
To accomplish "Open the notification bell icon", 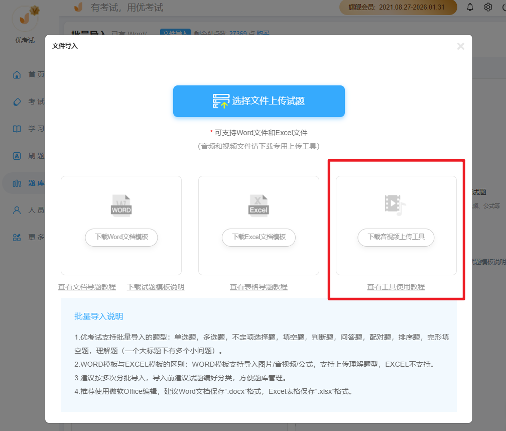I will pos(470,8).
